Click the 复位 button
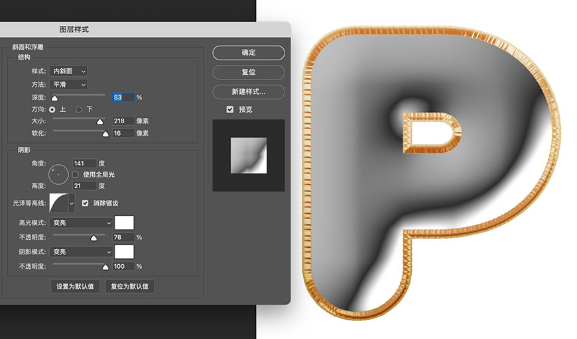 (x=249, y=72)
